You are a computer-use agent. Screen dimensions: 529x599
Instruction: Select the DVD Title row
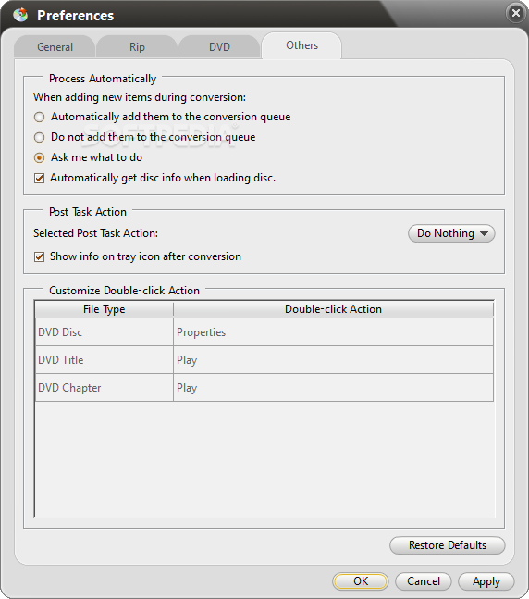coord(264,360)
